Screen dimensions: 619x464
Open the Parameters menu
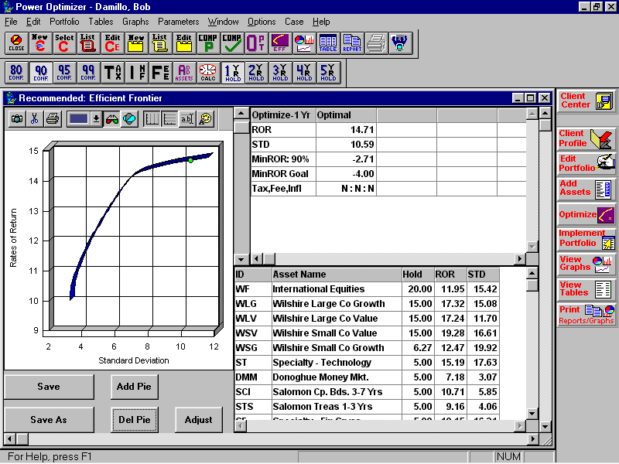click(178, 22)
